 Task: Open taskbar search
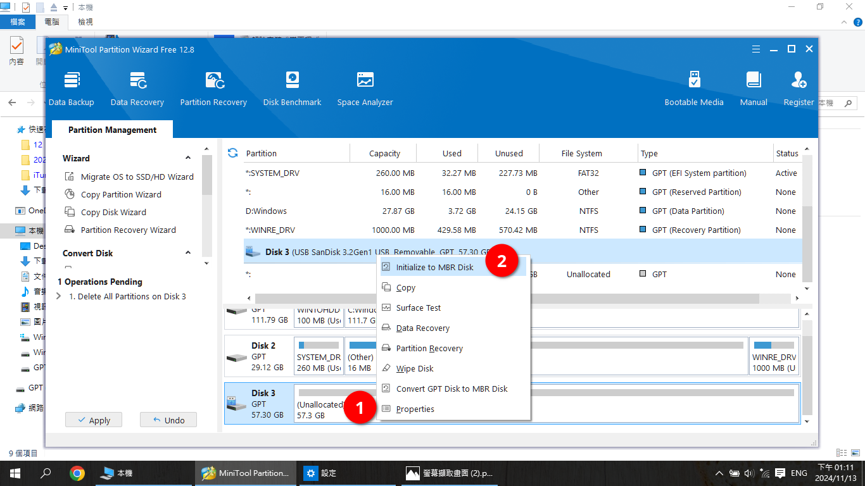tap(46, 473)
